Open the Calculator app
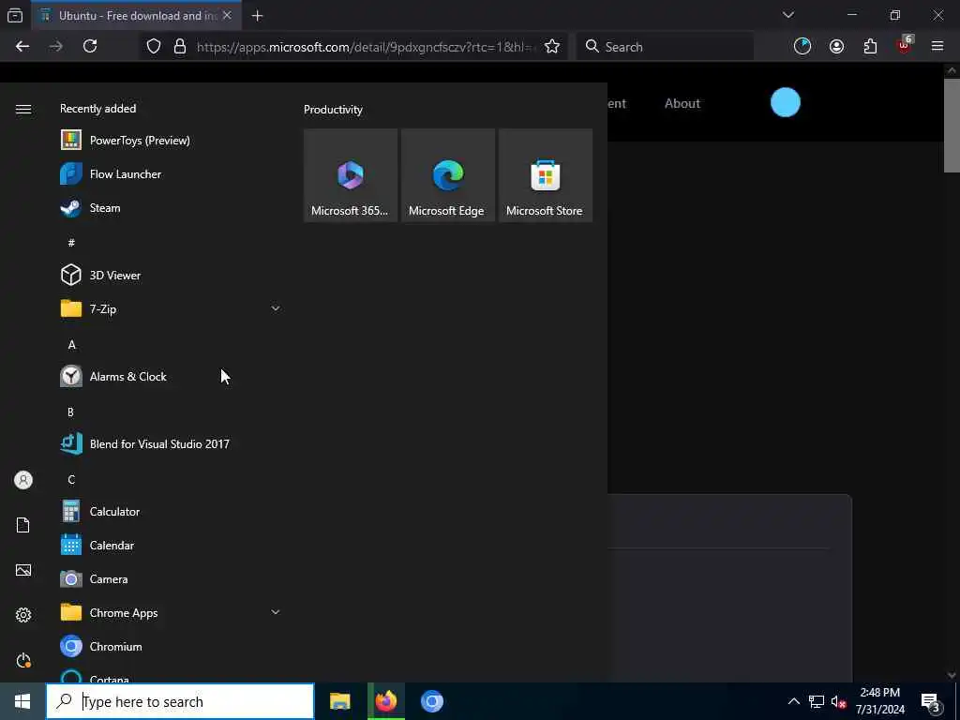Image resolution: width=960 pixels, height=720 pixels. click(171, 511)
